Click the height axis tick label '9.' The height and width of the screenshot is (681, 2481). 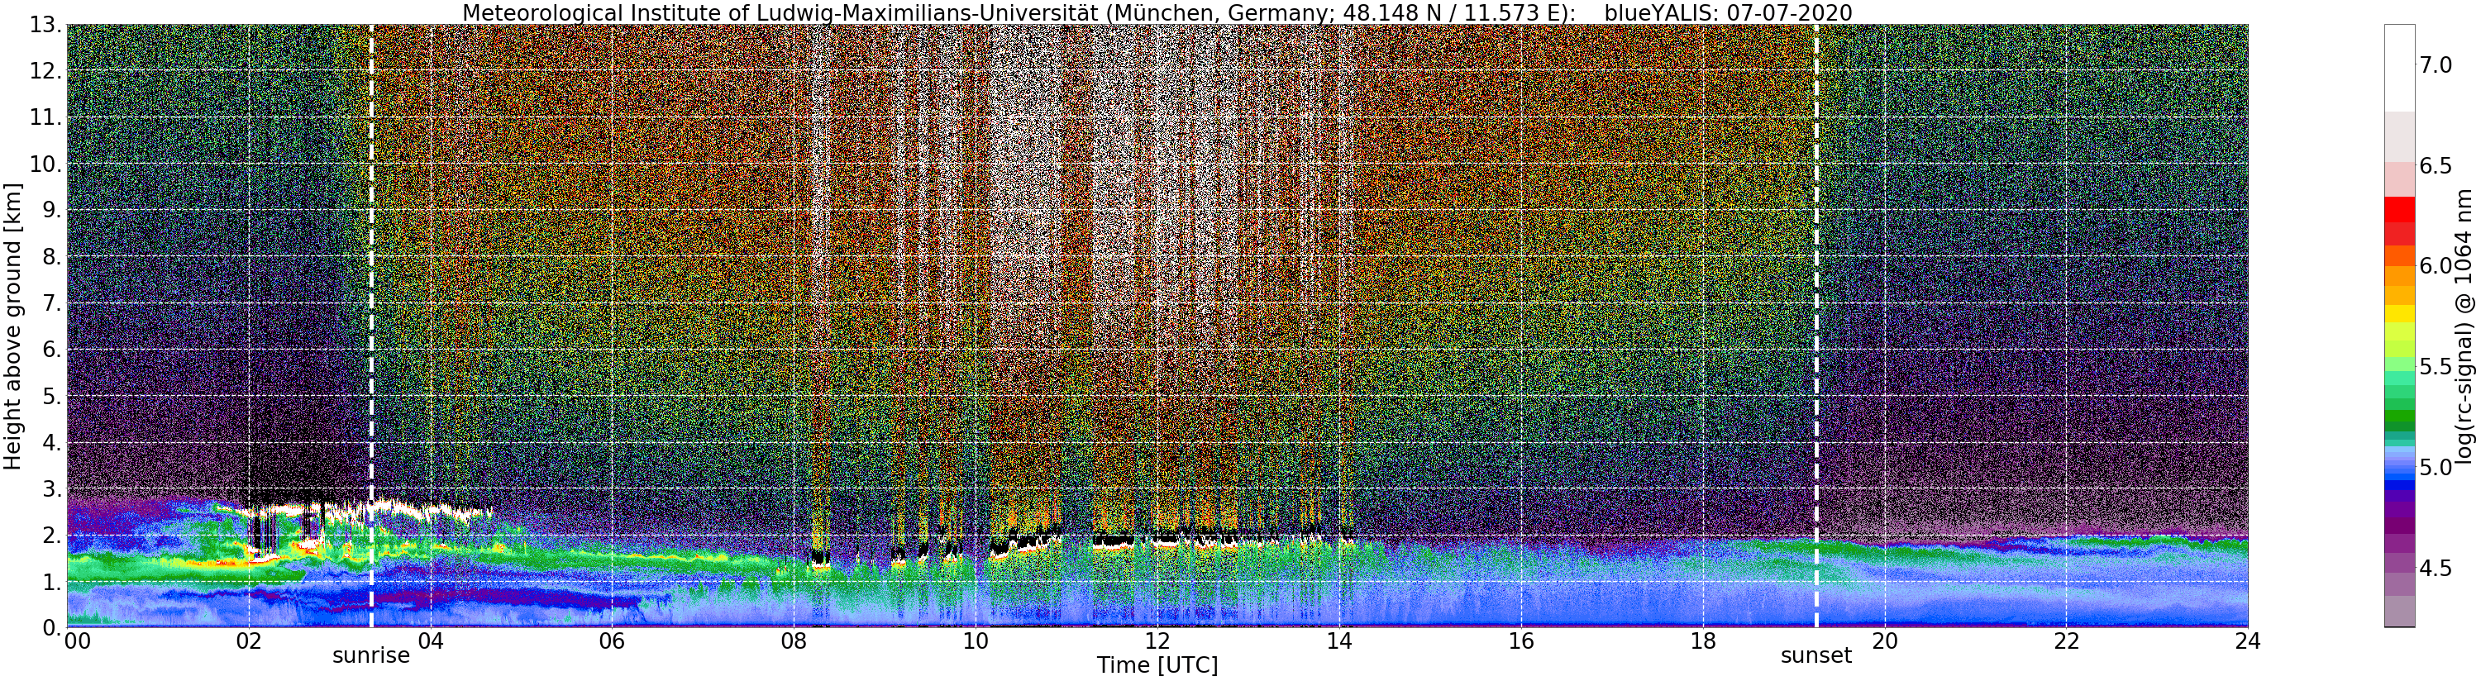pos(51,210)
